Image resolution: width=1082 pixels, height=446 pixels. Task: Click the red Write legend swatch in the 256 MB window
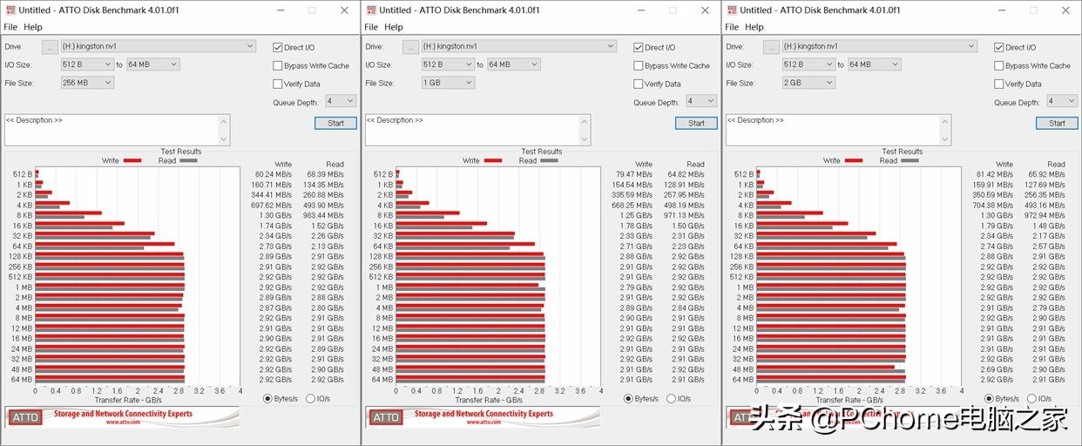pos(132,160)
